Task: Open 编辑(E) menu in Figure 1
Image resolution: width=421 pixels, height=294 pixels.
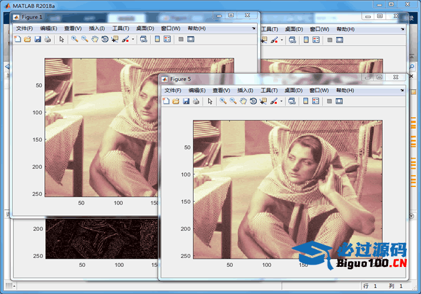Action: (x=49, y=28)
